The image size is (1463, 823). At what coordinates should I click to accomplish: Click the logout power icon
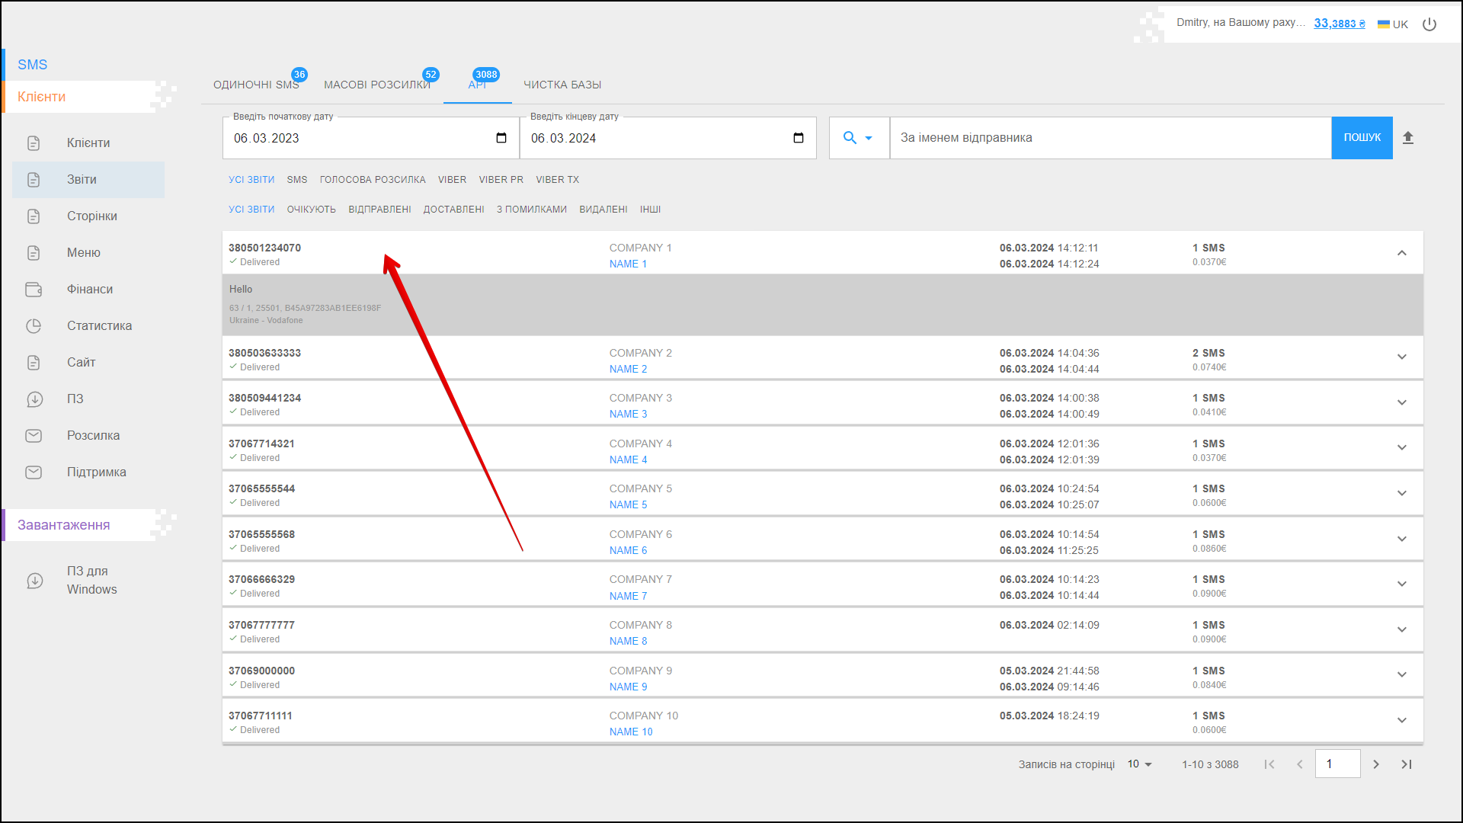tap(1429, 24)
